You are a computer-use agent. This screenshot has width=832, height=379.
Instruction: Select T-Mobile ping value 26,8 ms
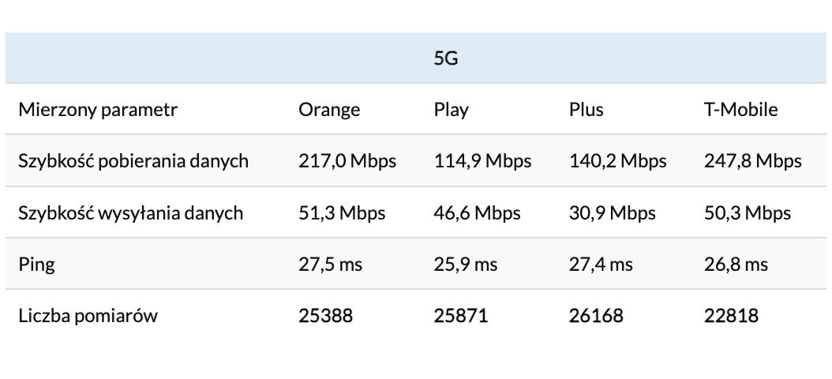click(736, 265)
